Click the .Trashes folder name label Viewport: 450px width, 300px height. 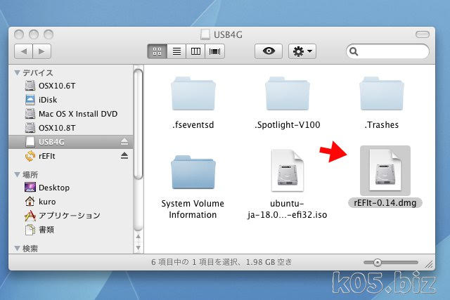381,125
